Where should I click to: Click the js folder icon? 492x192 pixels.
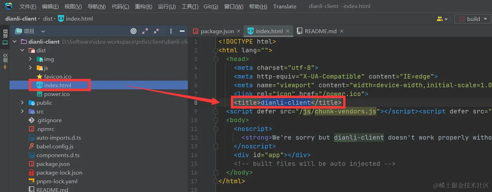click(x=40, y=68)
